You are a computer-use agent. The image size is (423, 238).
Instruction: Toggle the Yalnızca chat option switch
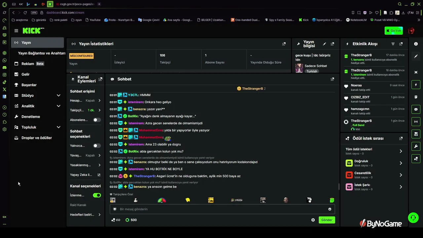click(97, 145)
